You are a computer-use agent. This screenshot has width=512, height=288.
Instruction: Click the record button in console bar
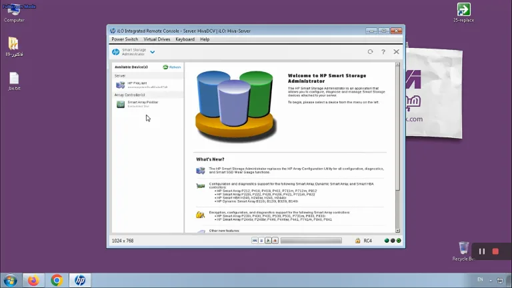pos(275,241)
